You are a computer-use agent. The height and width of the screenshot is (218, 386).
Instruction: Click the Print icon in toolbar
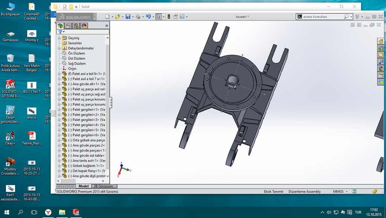(138, 17)
